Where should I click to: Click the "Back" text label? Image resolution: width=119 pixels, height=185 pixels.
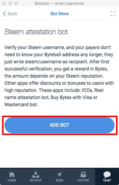(12, 14)
